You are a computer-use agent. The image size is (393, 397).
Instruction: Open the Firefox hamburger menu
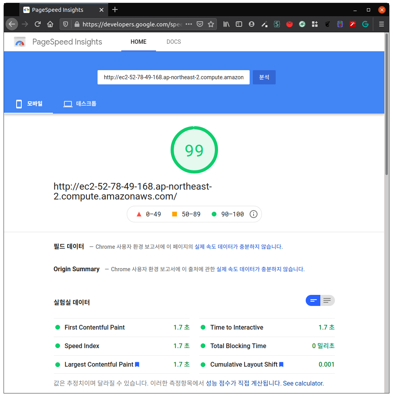[x=381, y=24]
